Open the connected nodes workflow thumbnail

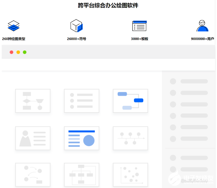click(33, 175)
